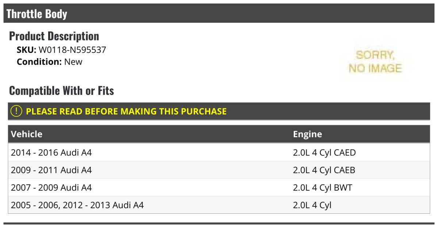Click the 2.0L 4 Cyl CAED engine cell

pyautogui.click(x=324, y=152)
